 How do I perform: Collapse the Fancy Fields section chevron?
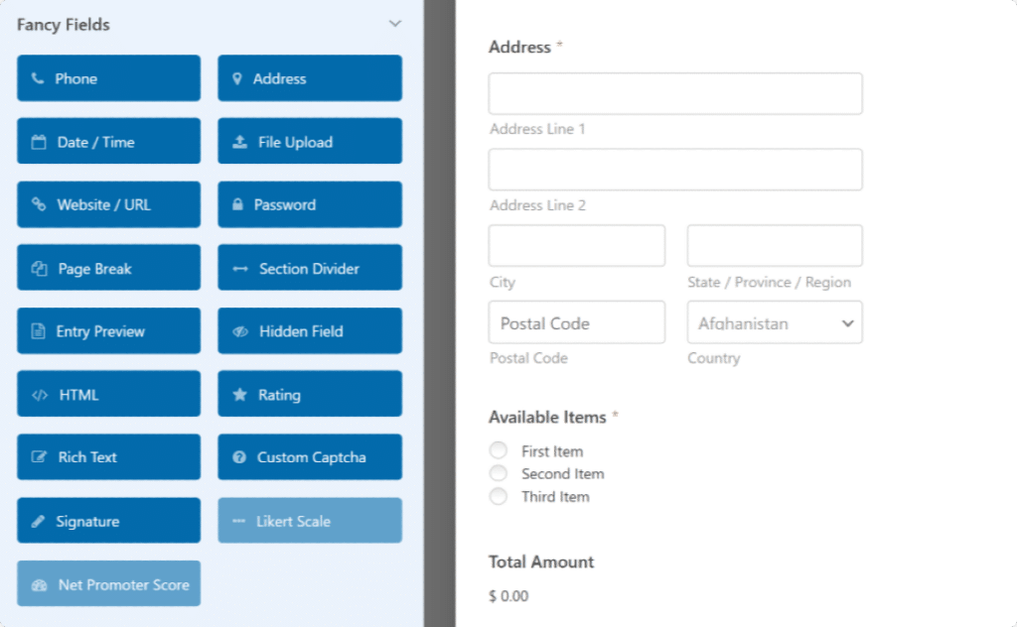click(x=394, y=24)
